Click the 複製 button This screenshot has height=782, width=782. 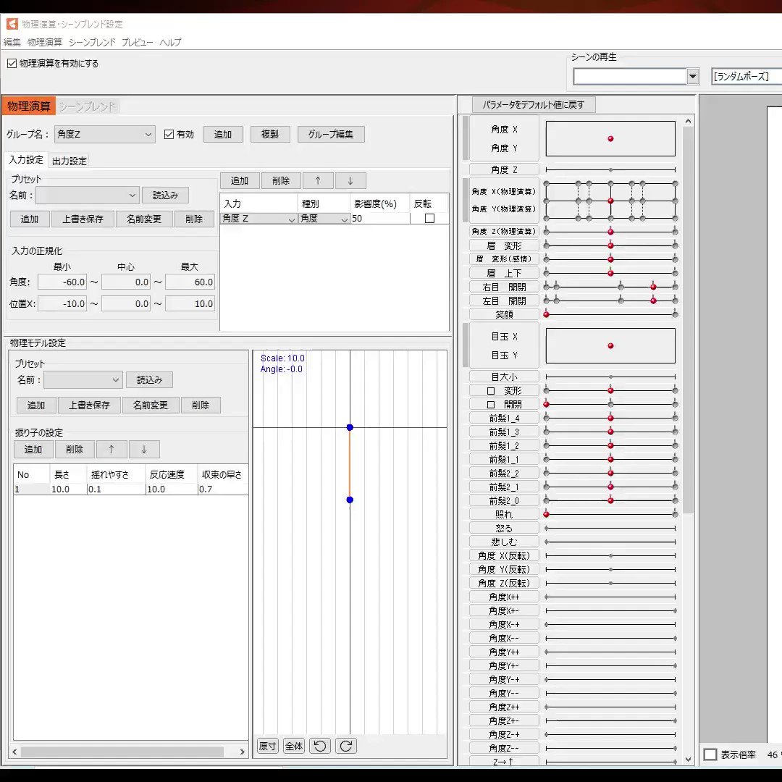point(270,134)
